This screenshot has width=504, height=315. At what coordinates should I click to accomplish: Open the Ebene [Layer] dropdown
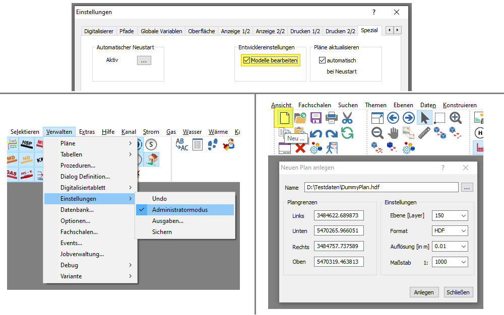[x=450, y=215]
